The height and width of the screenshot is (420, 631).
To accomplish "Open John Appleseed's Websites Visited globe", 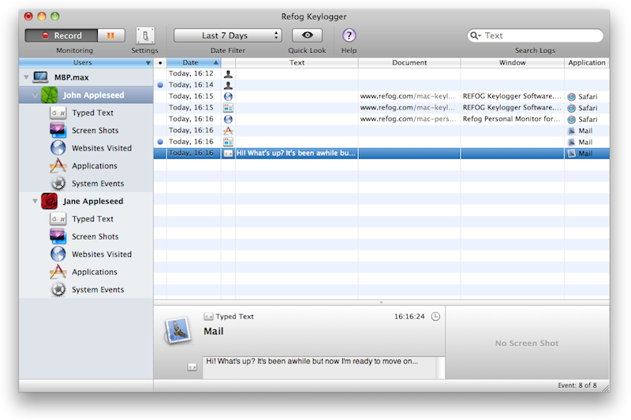I will [58, 148].
